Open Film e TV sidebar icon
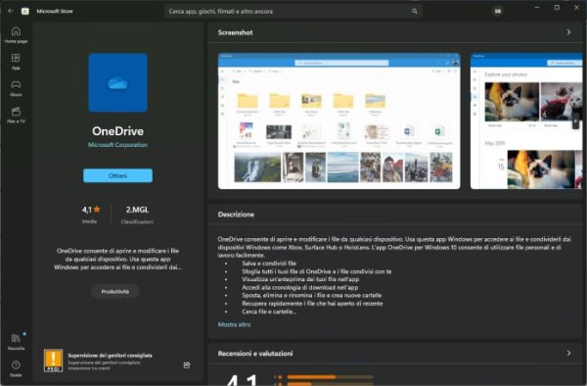Screen dimensions: 587x386 (16, 115)
